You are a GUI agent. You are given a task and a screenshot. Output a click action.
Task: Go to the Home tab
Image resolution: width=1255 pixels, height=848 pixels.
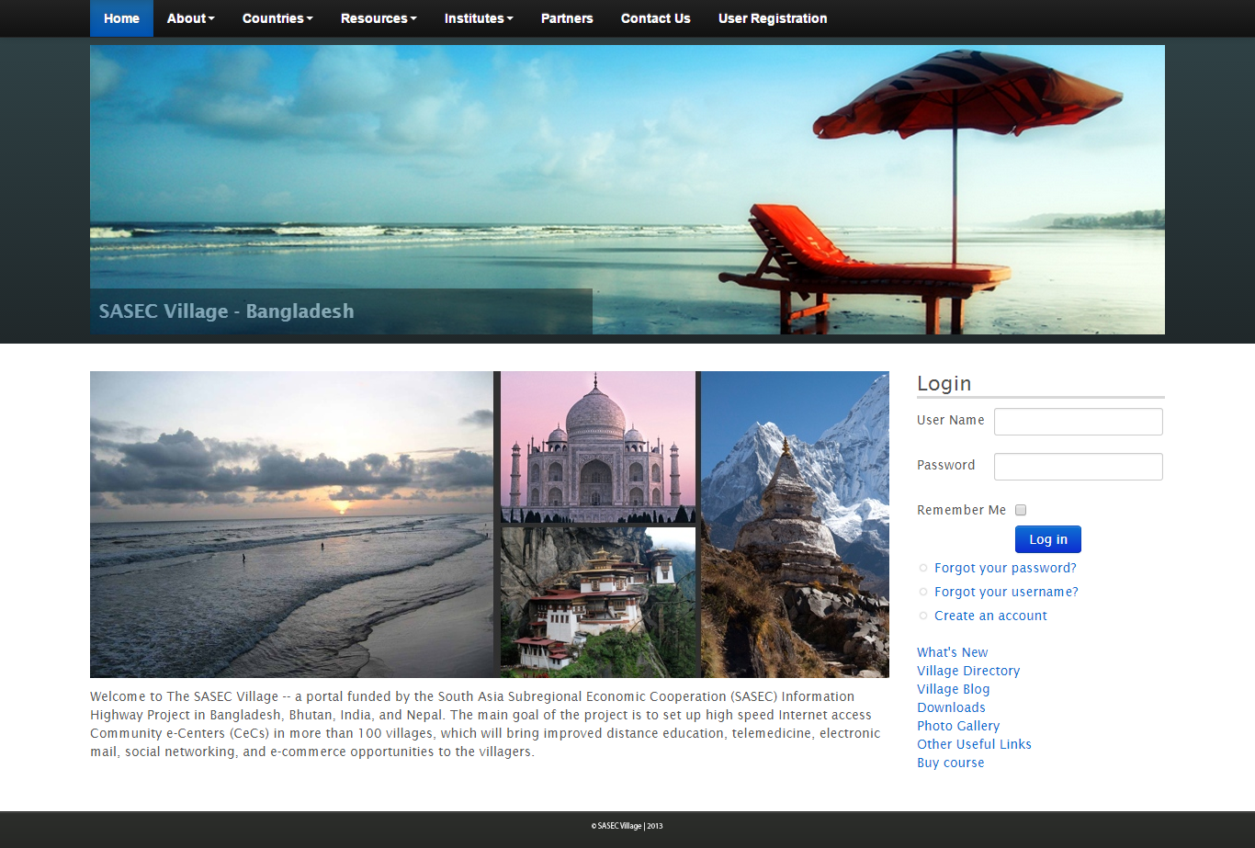coord(121,18)
